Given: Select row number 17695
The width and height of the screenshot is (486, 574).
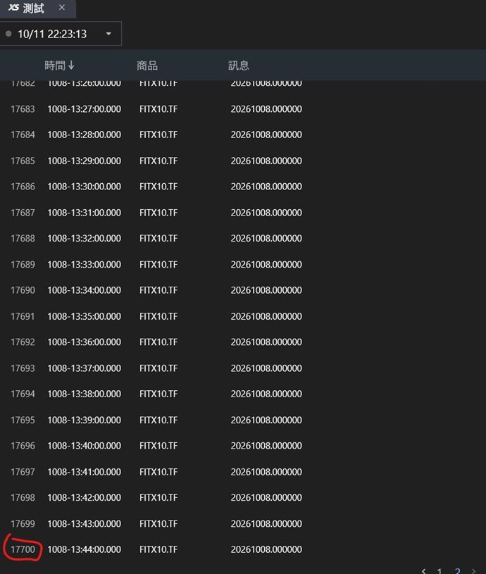Looking at the screenshot, I should pos(23,420).
